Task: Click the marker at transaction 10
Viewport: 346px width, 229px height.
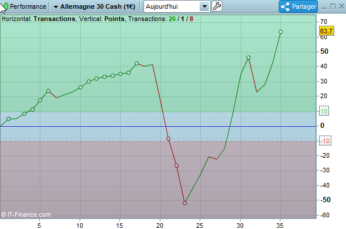Action: tap(80, 88)
